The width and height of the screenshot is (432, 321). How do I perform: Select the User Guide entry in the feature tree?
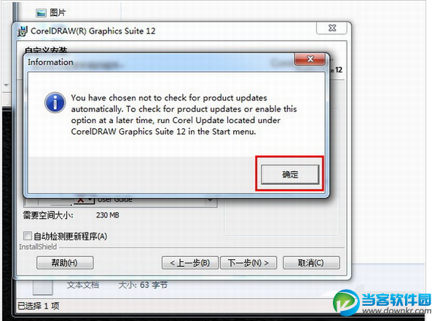click(x=115, y=200)
